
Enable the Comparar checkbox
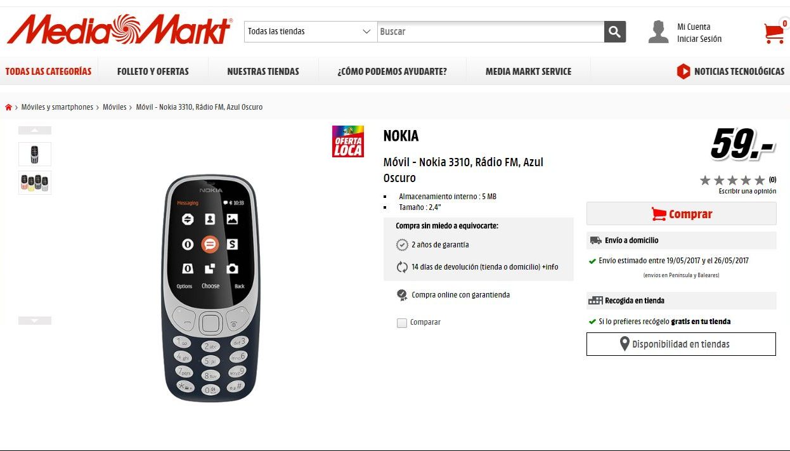click(402, 323)
